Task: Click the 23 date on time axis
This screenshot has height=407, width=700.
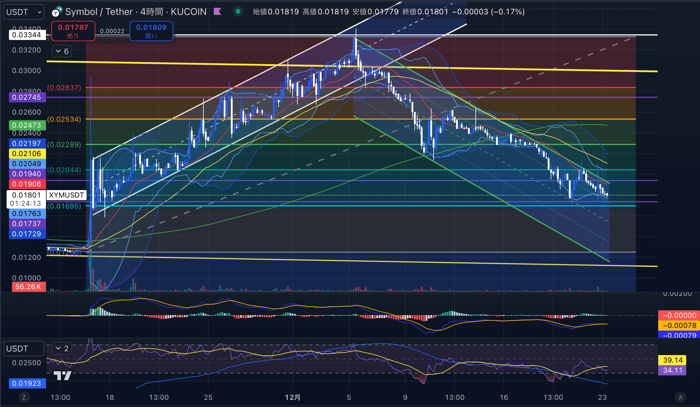Action: [x=602, y=397]
